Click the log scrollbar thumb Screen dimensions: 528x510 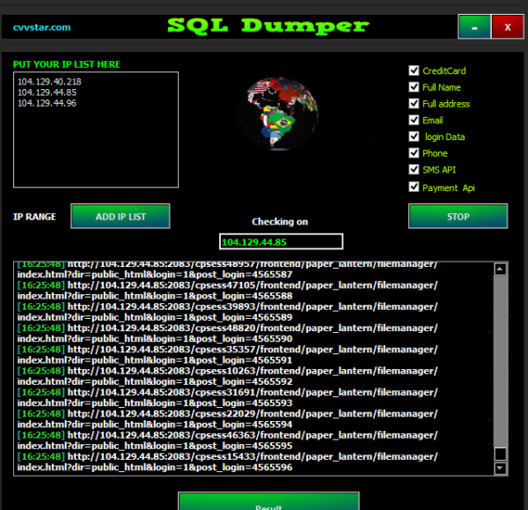pyautogui.click(x=501, y=454)
